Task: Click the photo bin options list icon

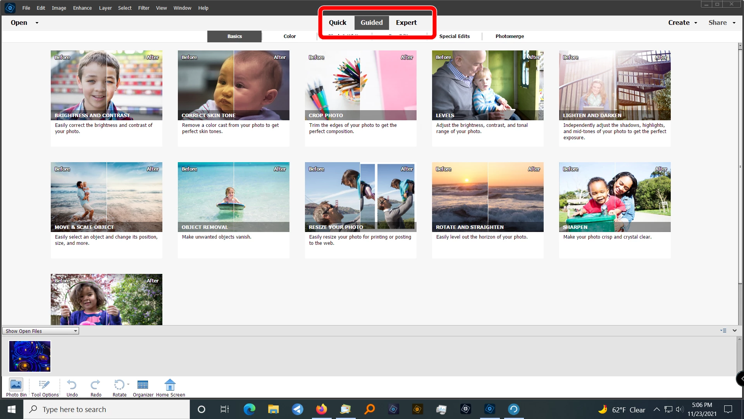Action: click(723, 331)
